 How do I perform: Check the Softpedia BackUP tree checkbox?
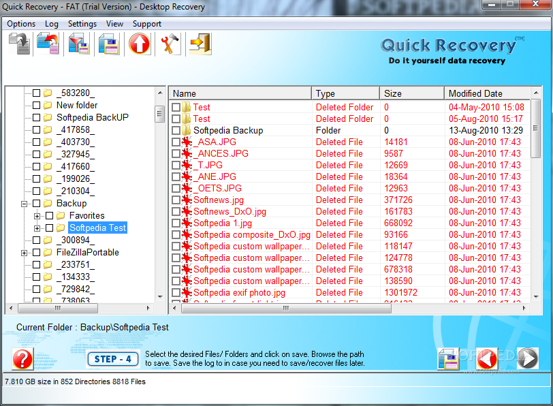tap(36, 117)
